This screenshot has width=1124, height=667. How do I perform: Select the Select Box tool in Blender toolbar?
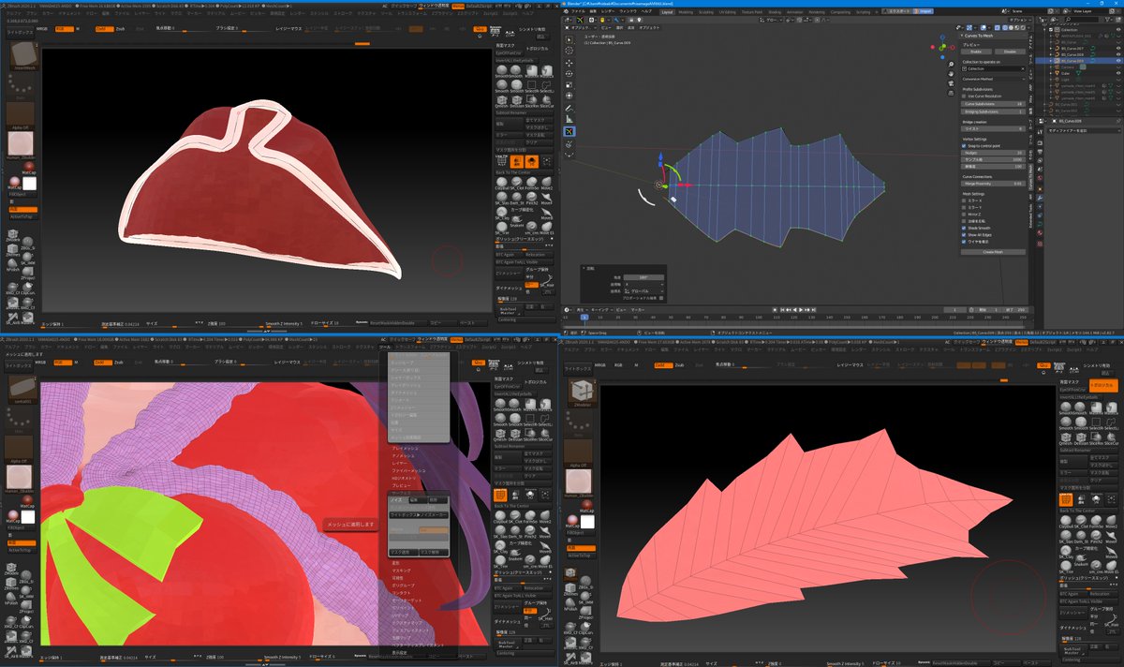pos(569,40)
